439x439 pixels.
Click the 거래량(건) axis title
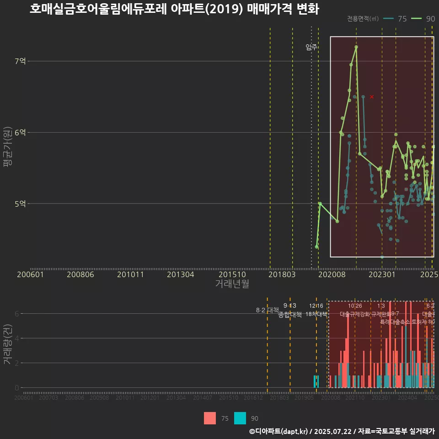click(x=8, y=344)
